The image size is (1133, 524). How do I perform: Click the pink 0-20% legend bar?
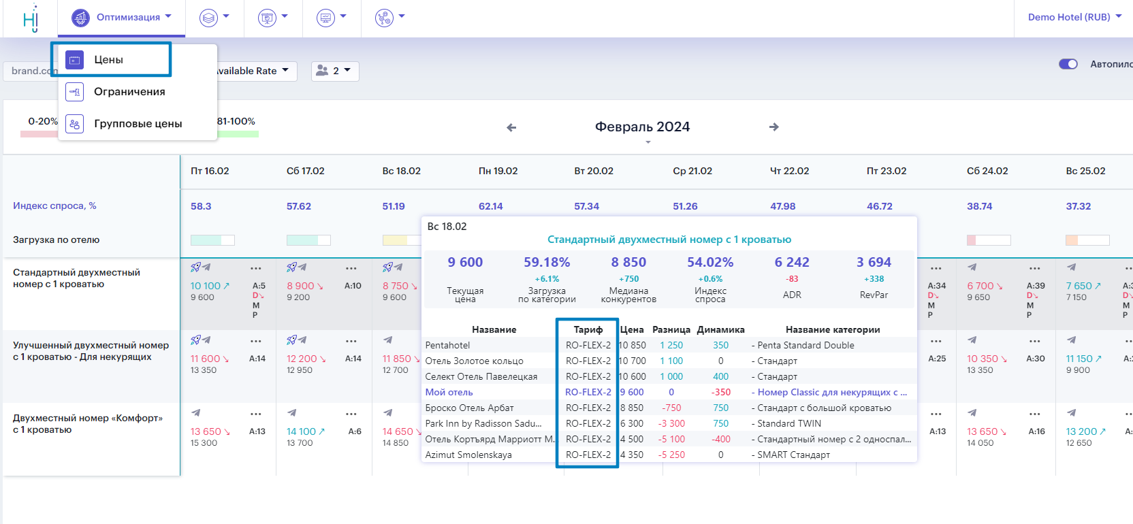[39, 134]
